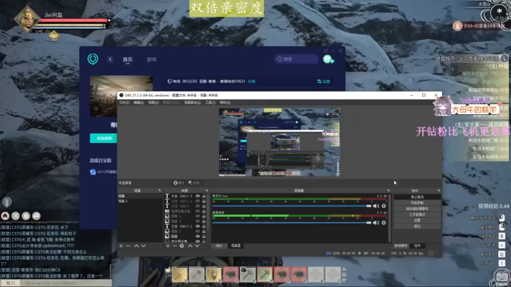Switch to the 统计 tab below mixer
This screenshot has height=287, width=511.
tap(219, 246)
